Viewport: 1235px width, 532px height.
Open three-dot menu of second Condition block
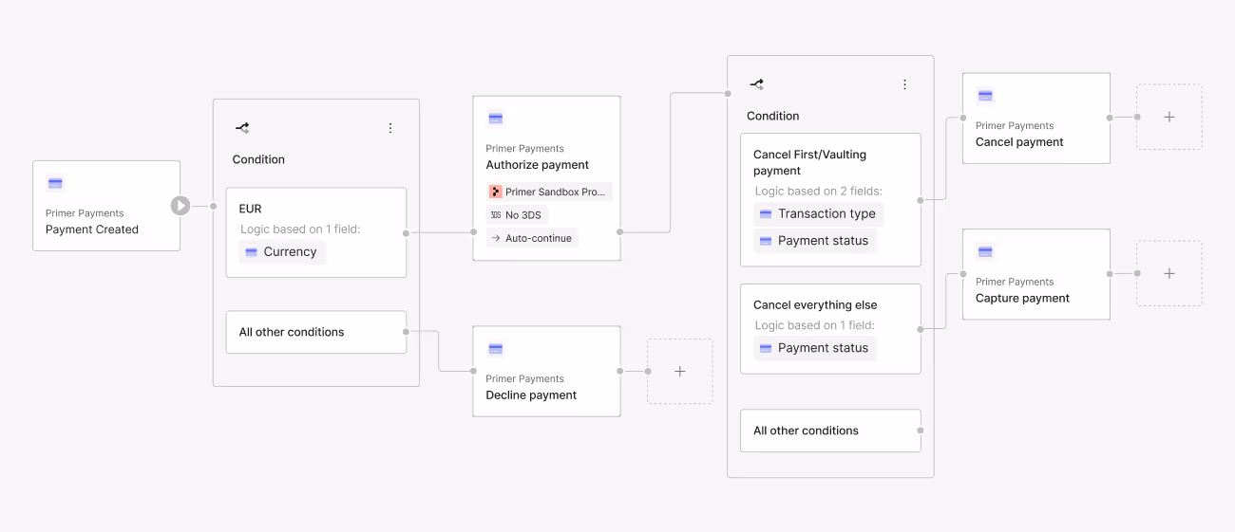904,84
